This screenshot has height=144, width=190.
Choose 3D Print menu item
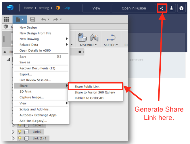tap(41, 92)
